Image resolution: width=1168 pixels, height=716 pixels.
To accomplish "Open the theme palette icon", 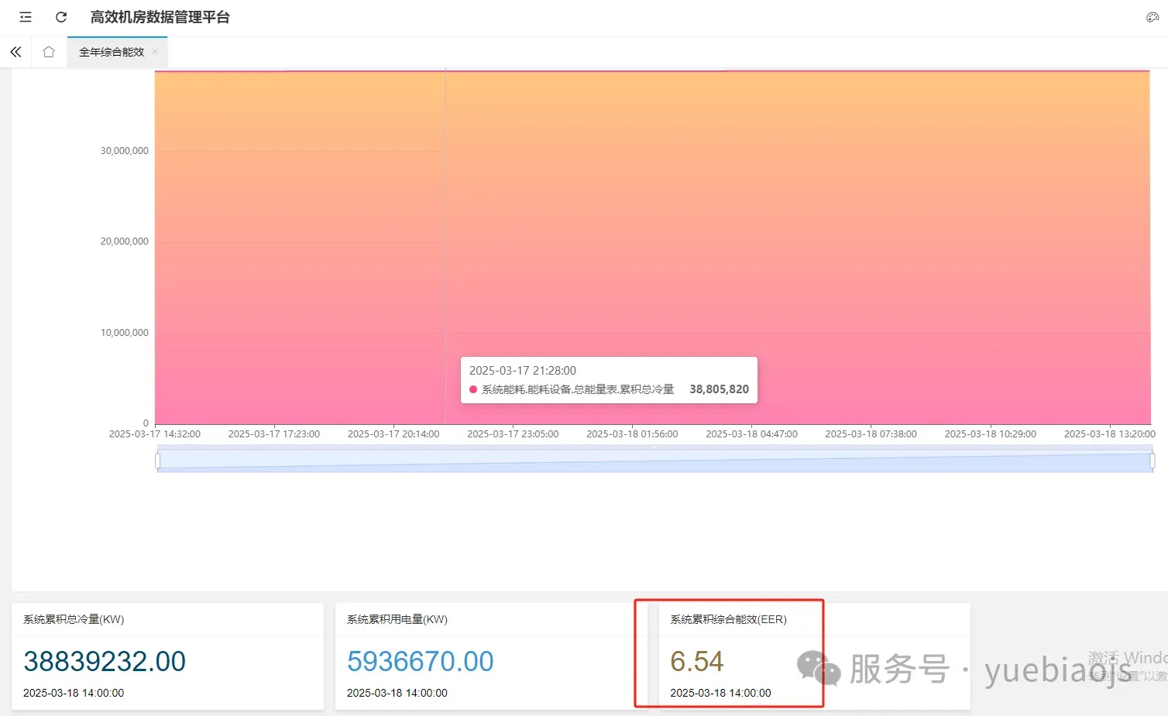I will [x=1152, y=17].
